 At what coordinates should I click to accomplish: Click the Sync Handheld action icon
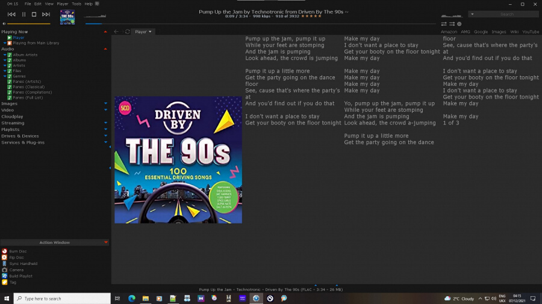(x=4, y=264)
